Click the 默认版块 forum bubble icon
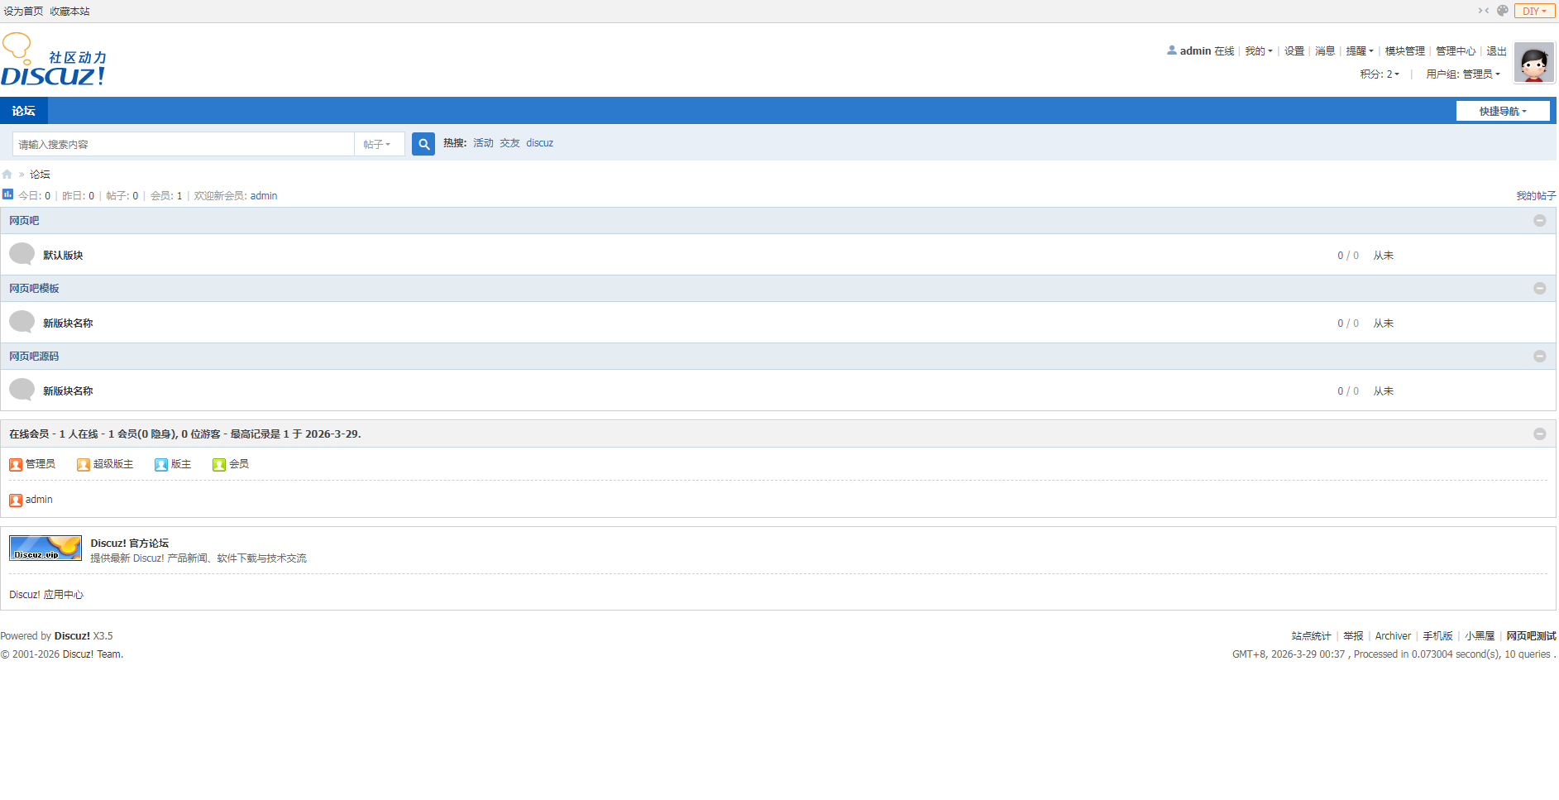The height and width of the screenshot is (800, 1559). click(22, 254)
